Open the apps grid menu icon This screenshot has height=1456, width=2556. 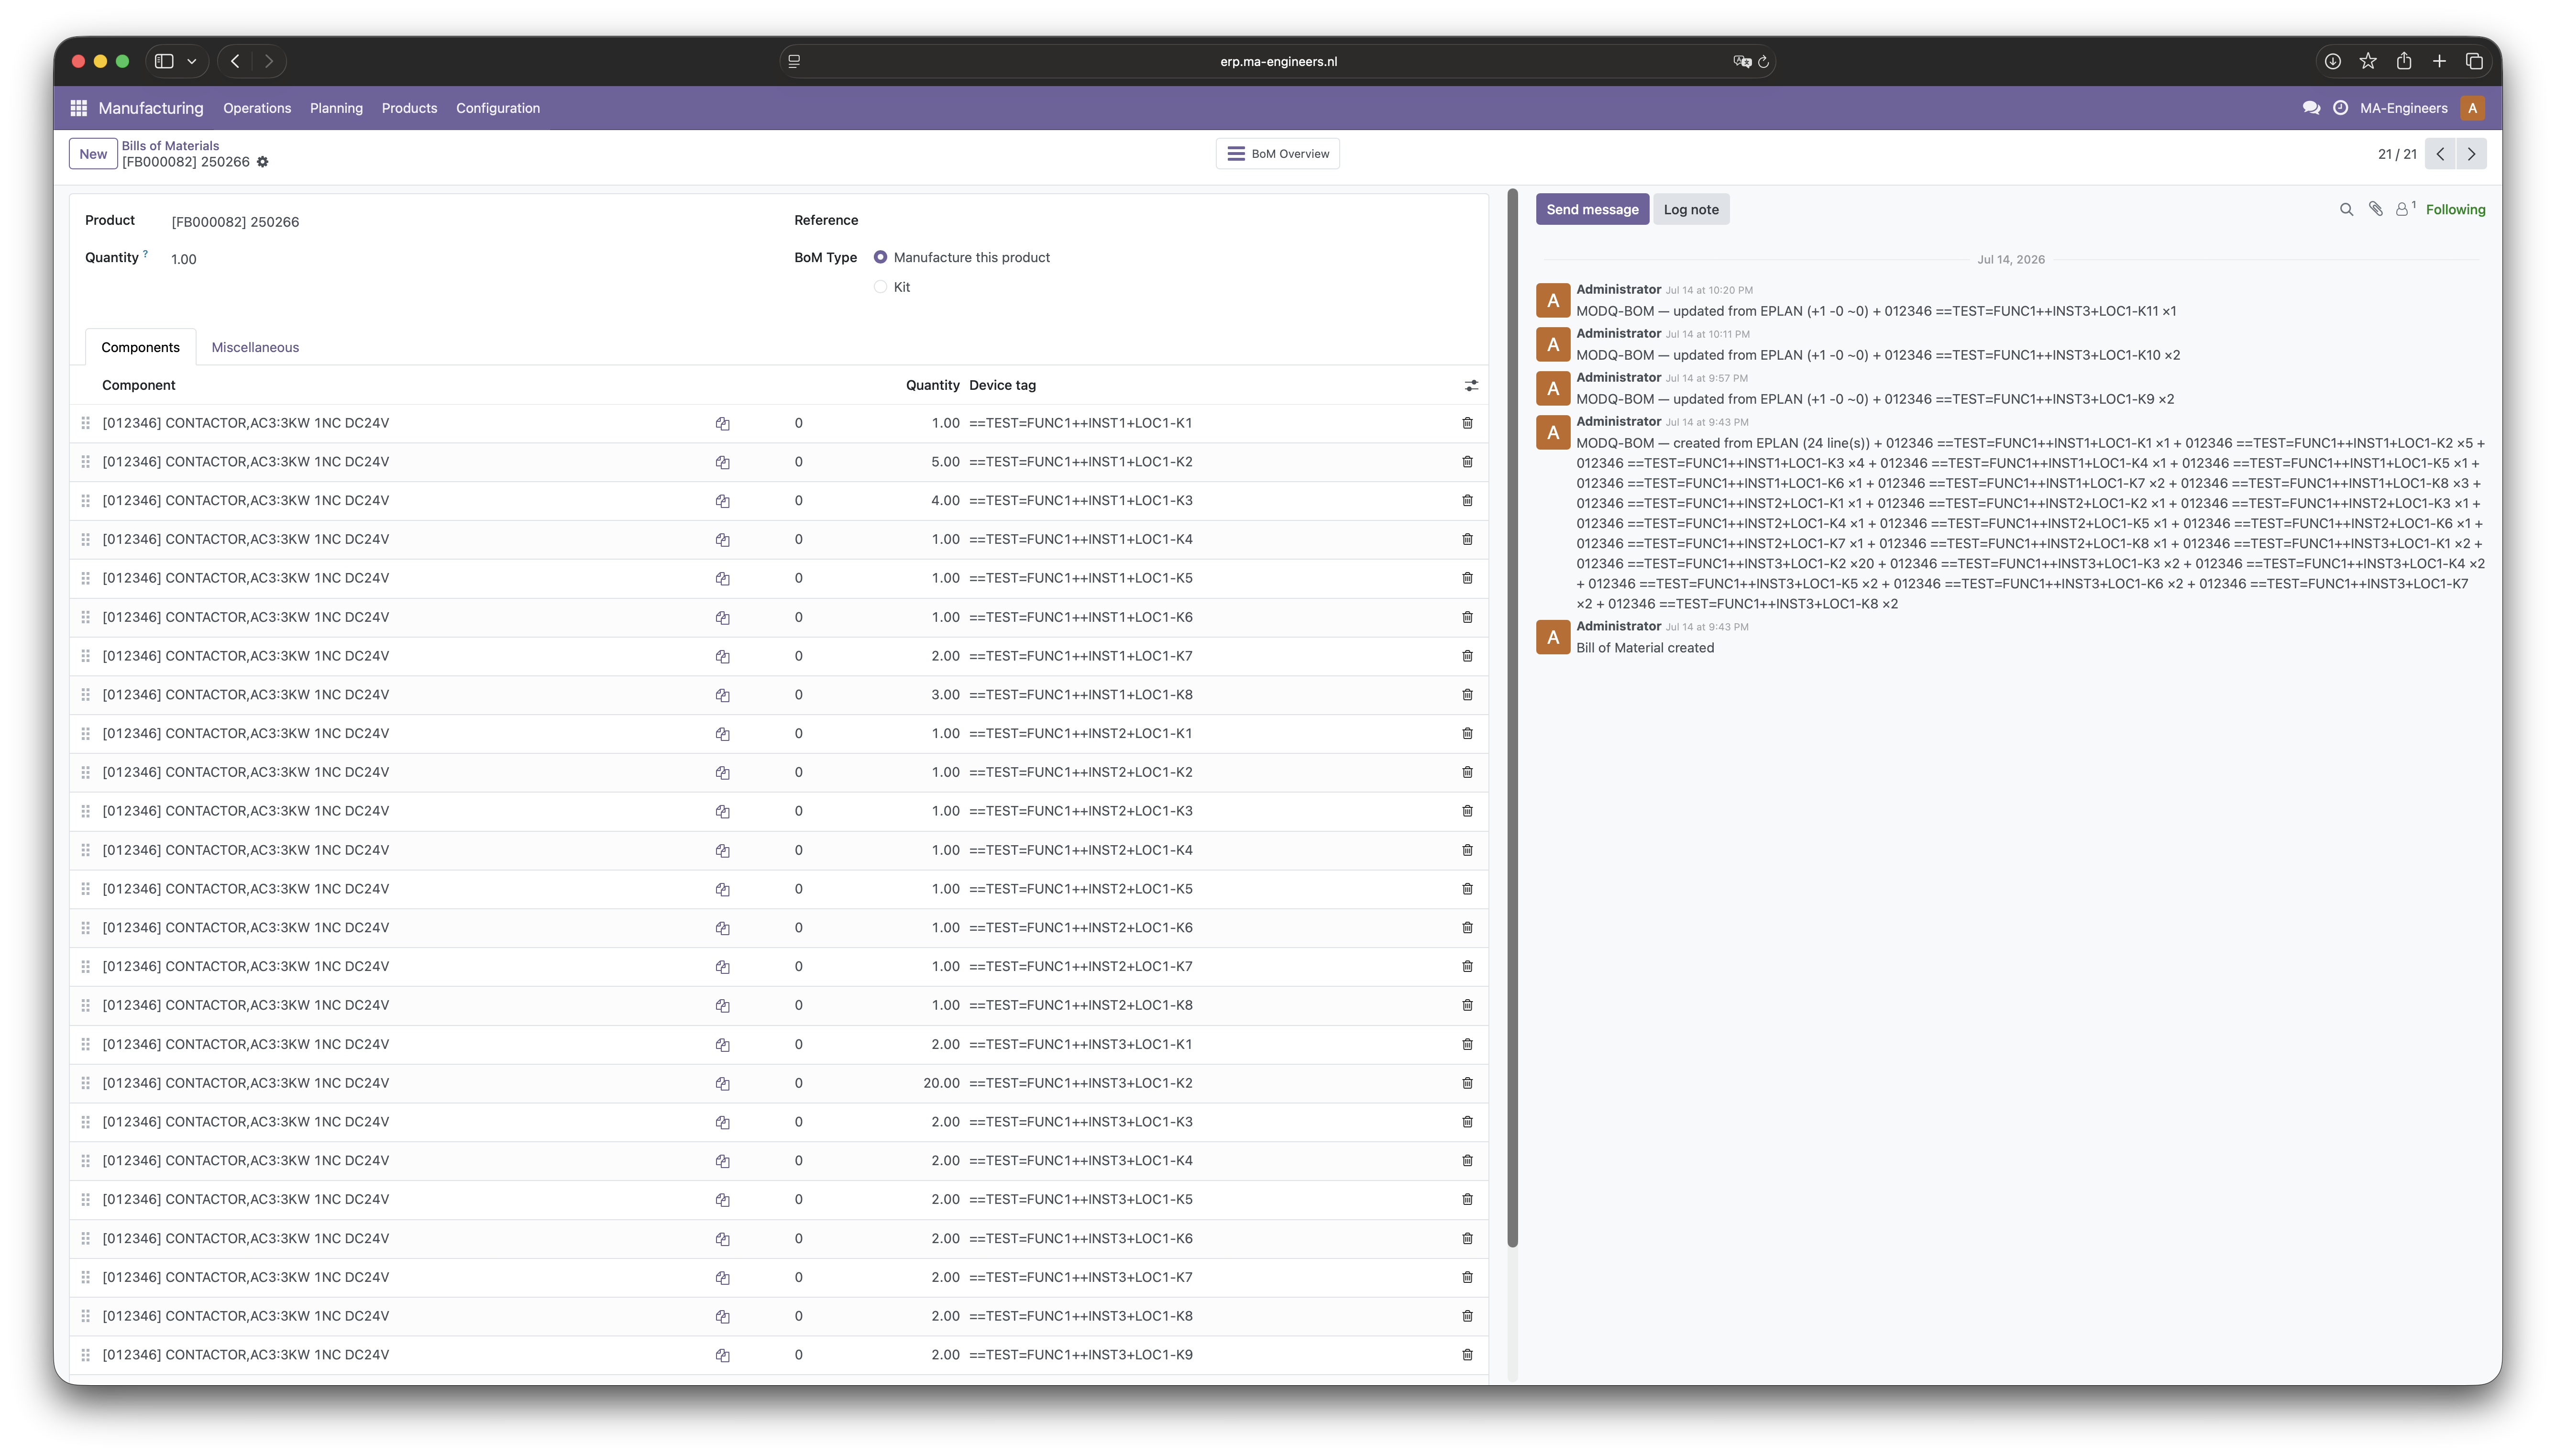click(x=79, y=108)
